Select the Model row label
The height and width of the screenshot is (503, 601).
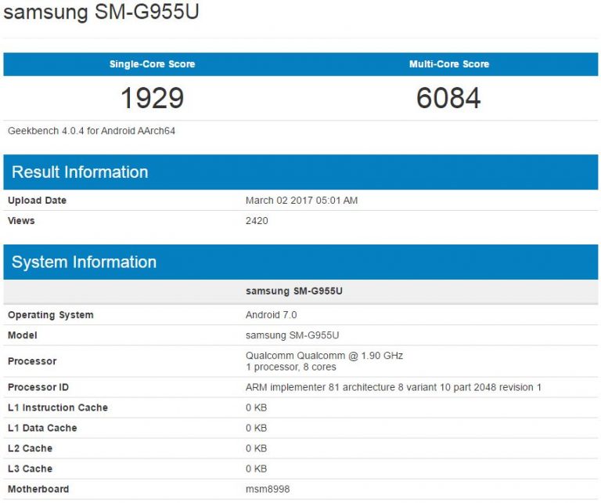click(x=22, y=335)
